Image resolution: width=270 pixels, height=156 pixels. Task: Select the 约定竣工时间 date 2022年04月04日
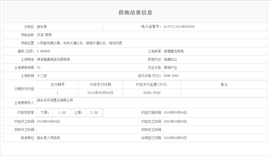click(175, 121)
